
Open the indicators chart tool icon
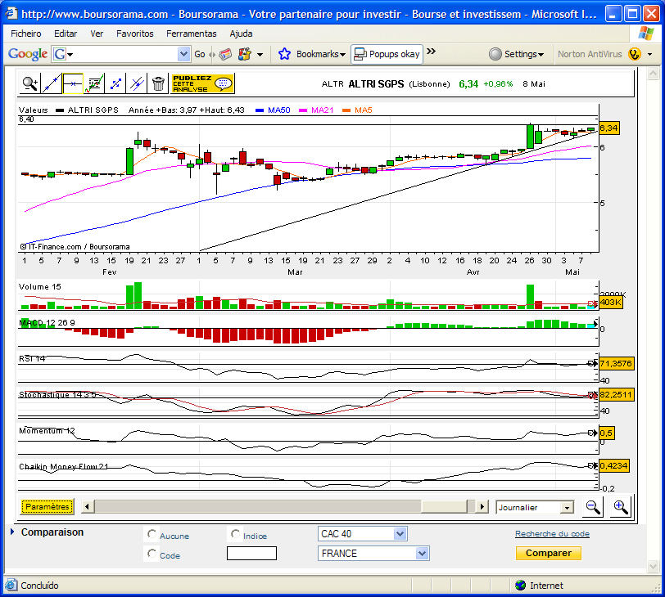(93, 83)
